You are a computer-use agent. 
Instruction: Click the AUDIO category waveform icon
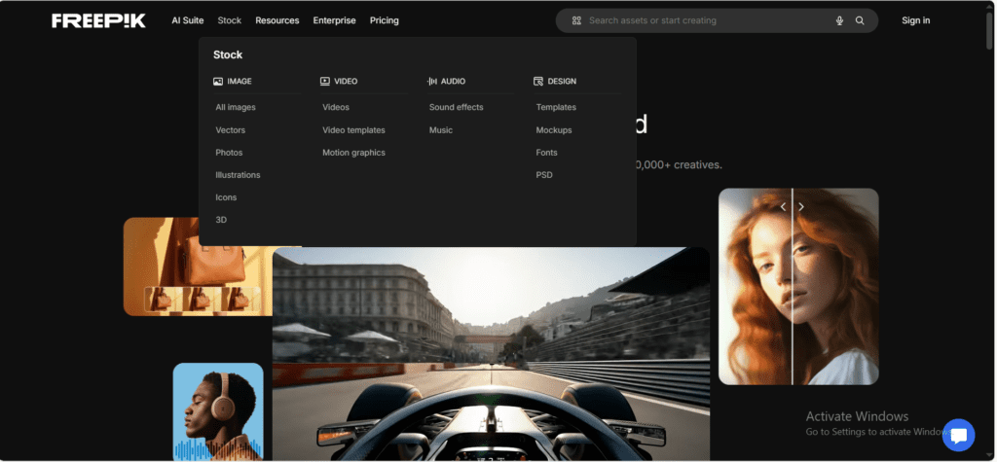431,82
